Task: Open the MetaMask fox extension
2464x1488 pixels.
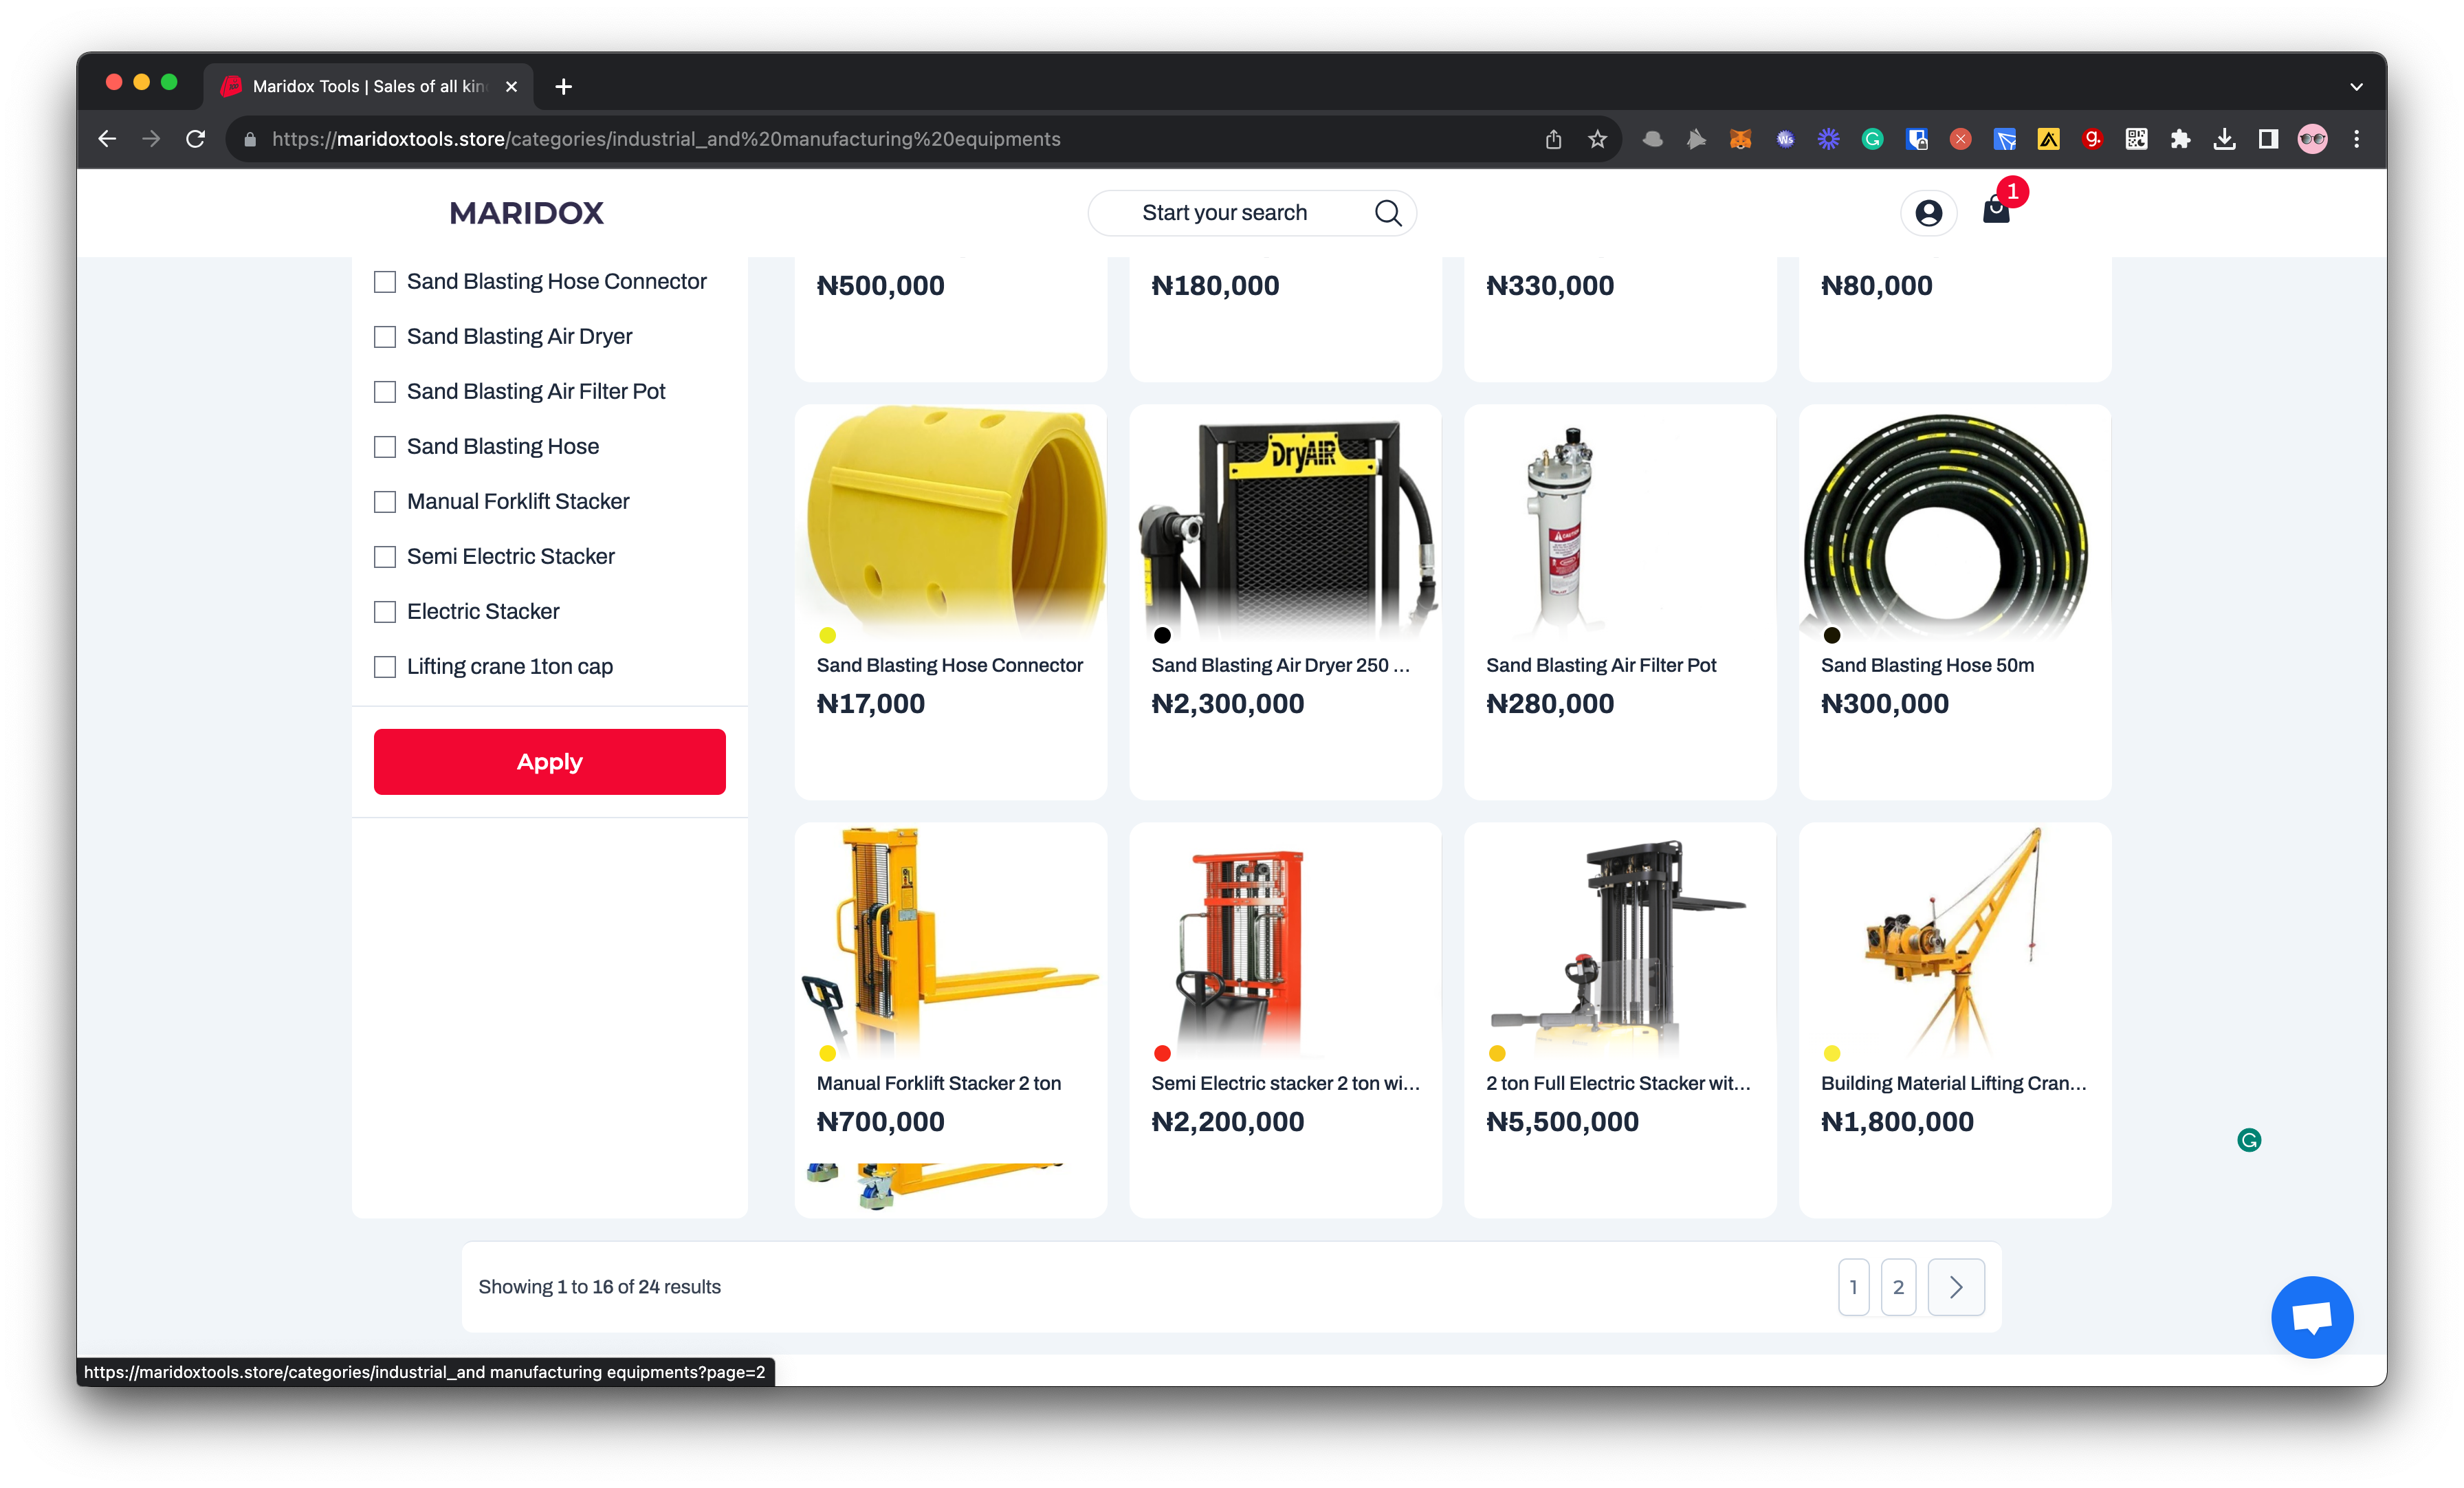Action: tap(1740, 139)
